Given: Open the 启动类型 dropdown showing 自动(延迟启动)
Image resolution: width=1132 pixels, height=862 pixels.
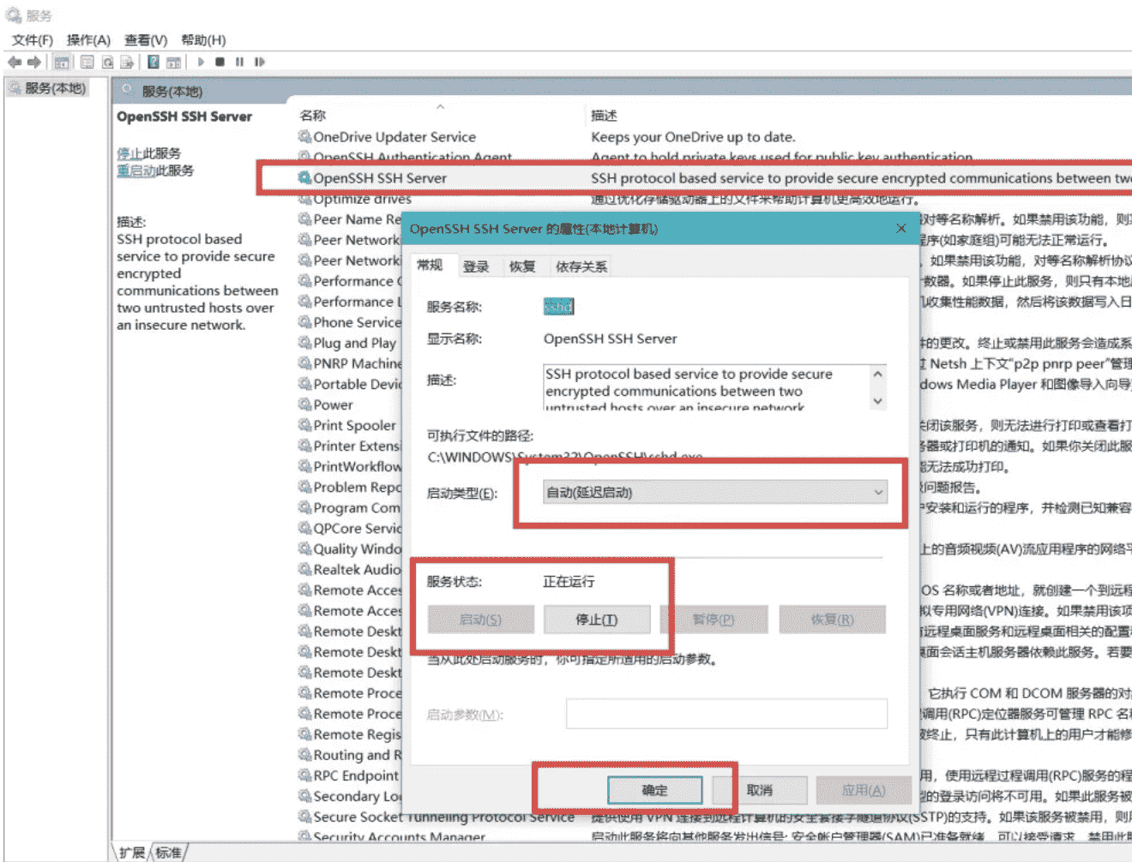Looking at the screenshot, I should [x=715, y=492].
